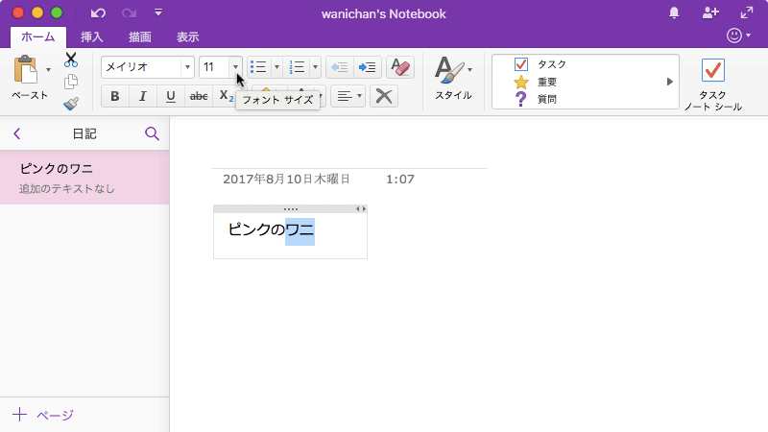Search notes with magnifier icon

click(x=152, y=133)
